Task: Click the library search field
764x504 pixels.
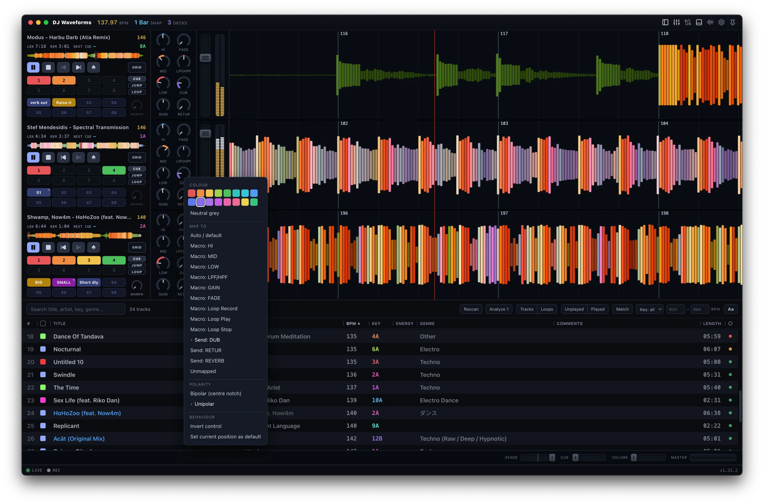Action: (x=75, y=309)
